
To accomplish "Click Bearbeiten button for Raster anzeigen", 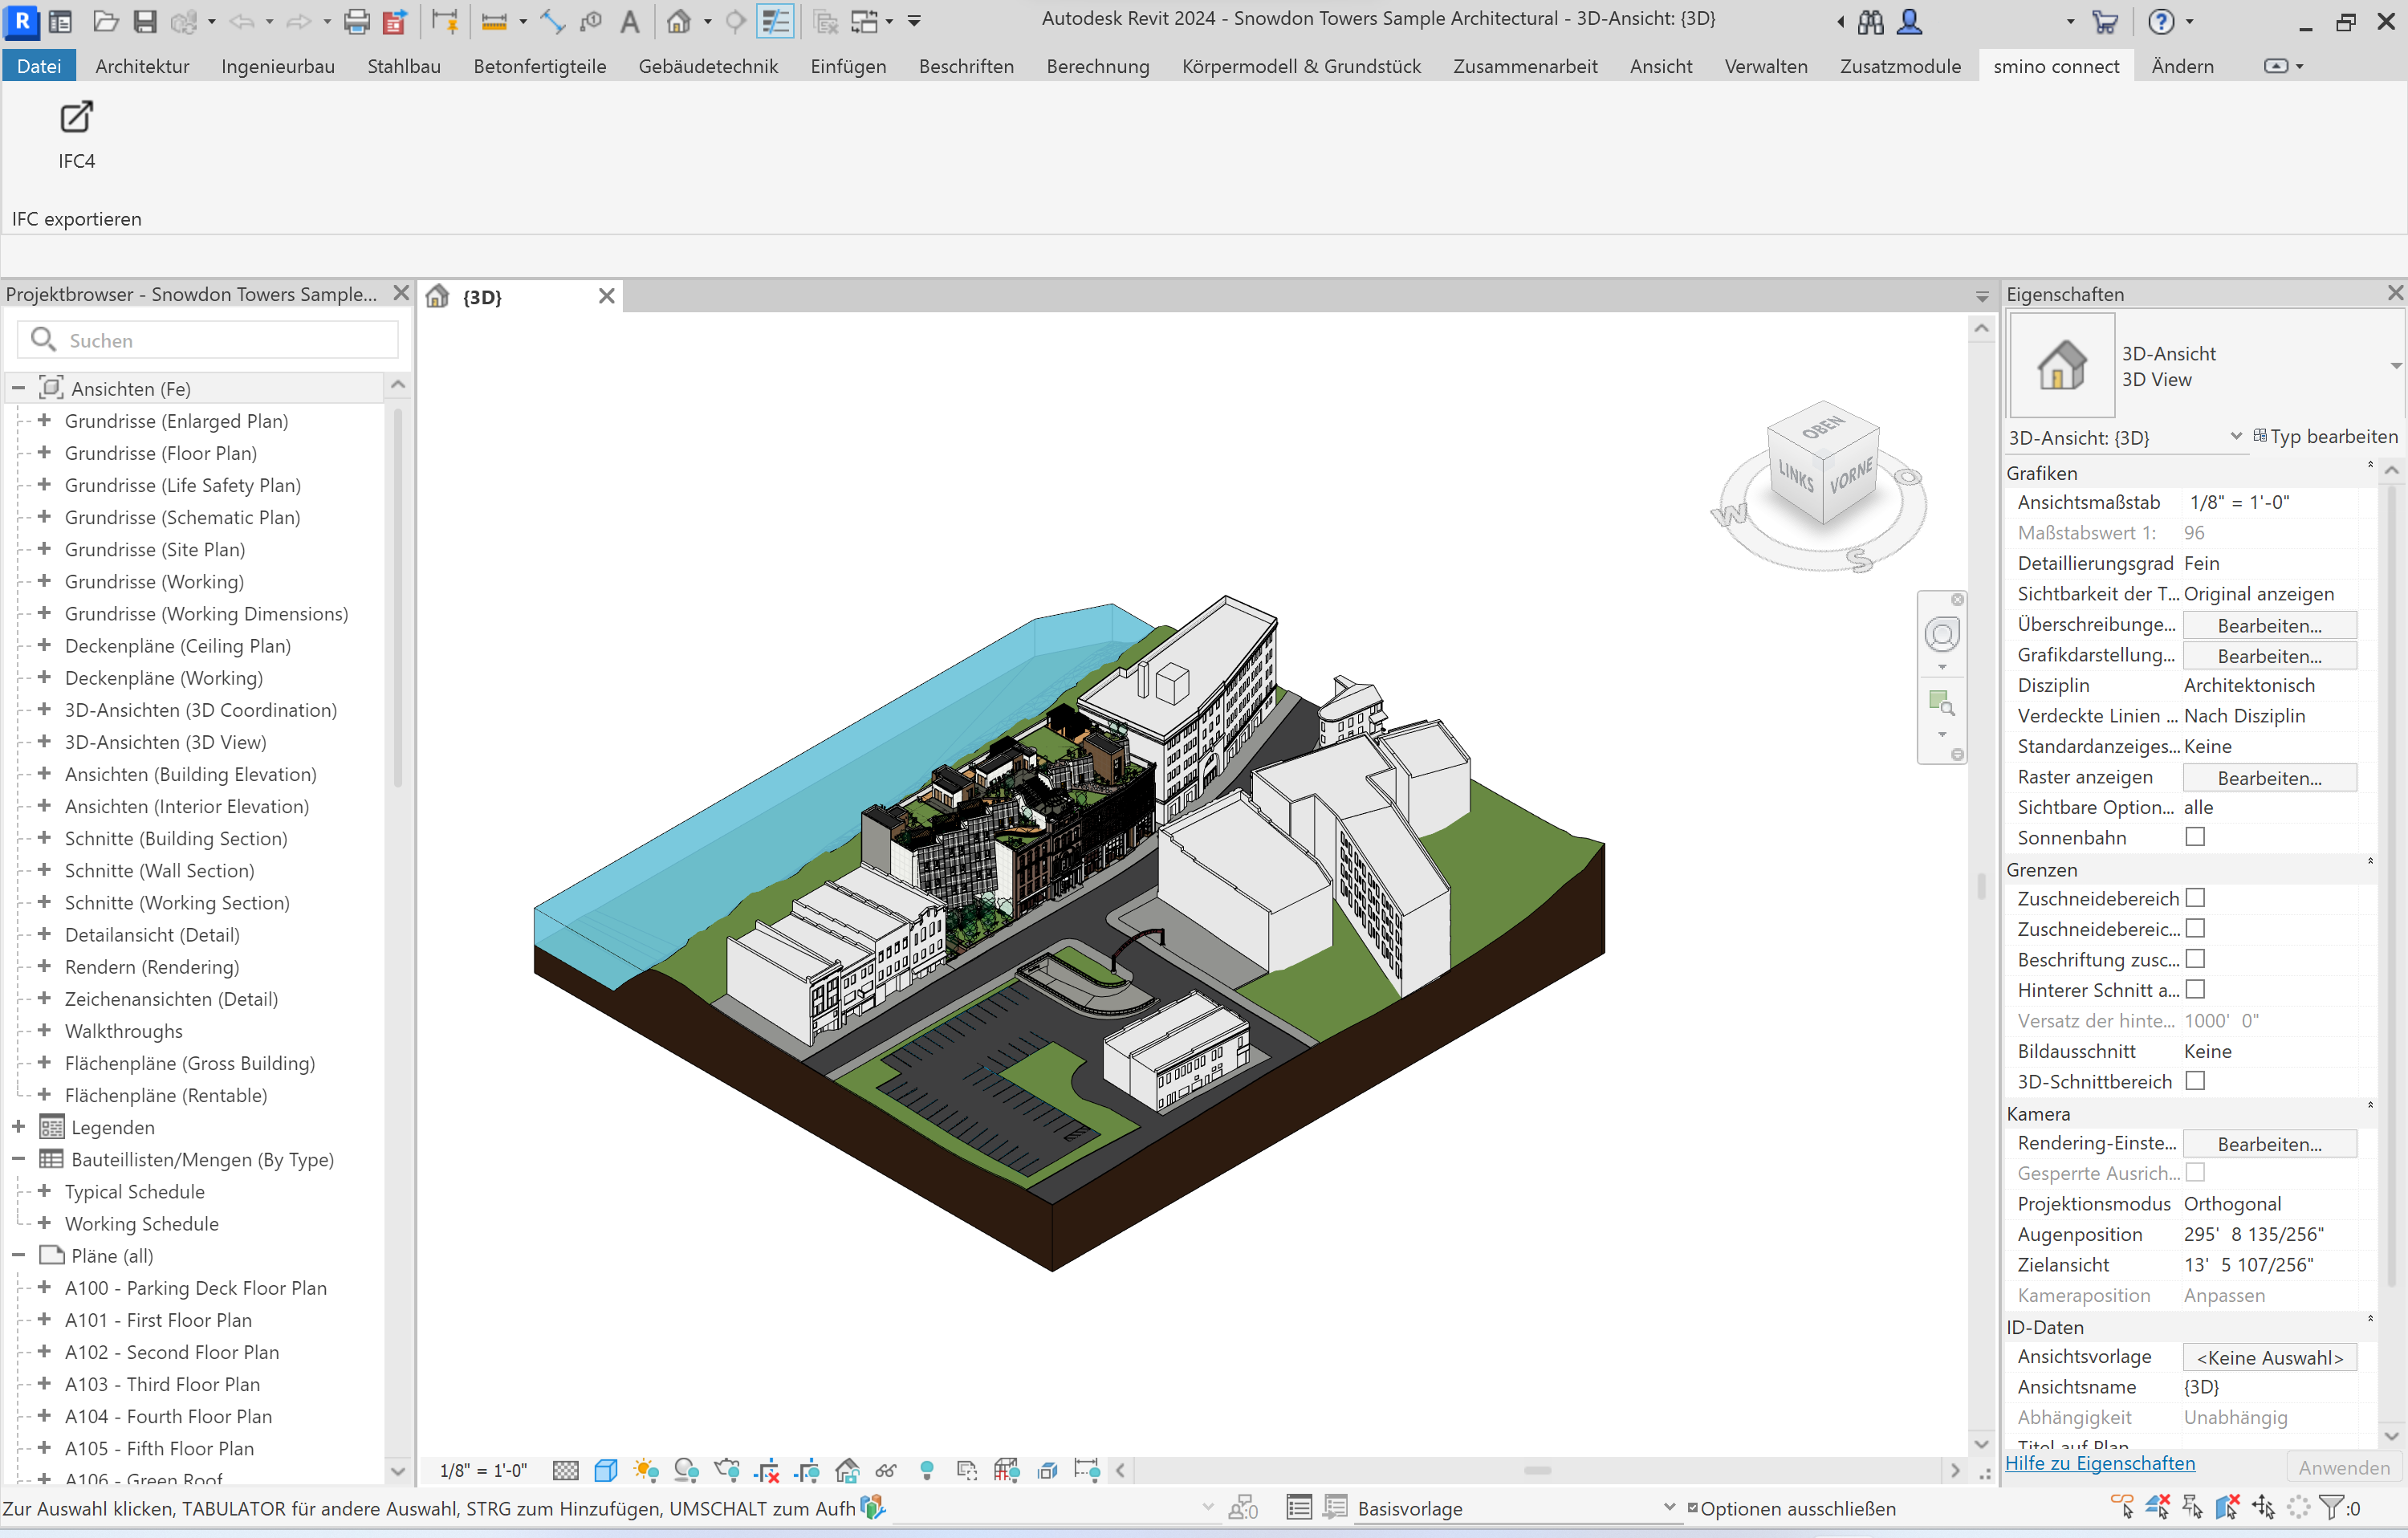I will click(2268, 778).
